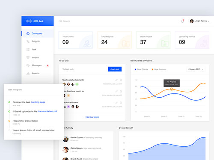Open the Landing page link in Task Program
This screenshot has width=214, height=160.
click(x=38, y=102)
